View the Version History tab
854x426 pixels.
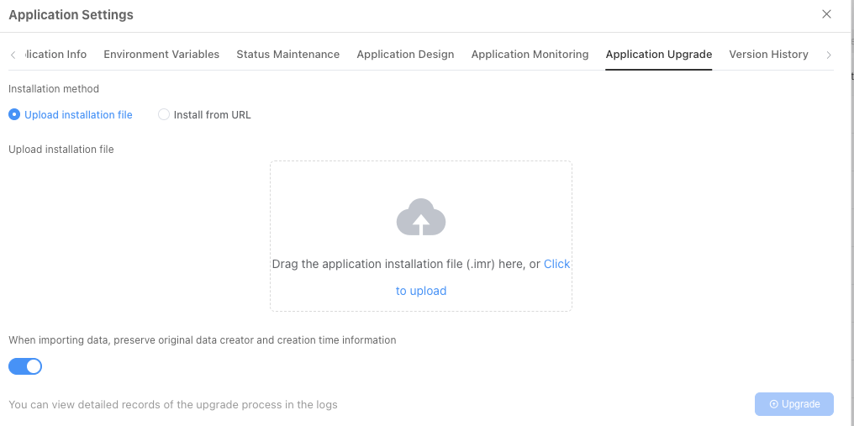[x=768, y=55]
